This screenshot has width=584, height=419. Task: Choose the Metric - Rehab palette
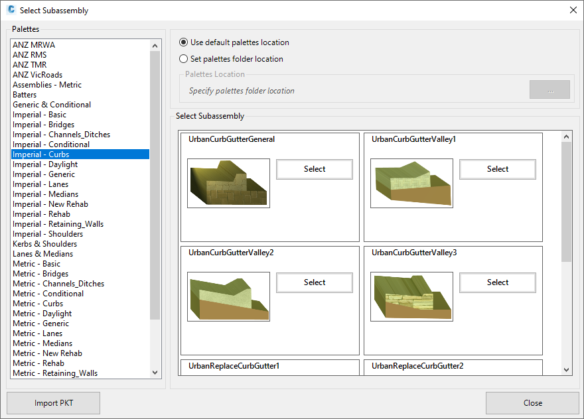[x=80, y=363]
